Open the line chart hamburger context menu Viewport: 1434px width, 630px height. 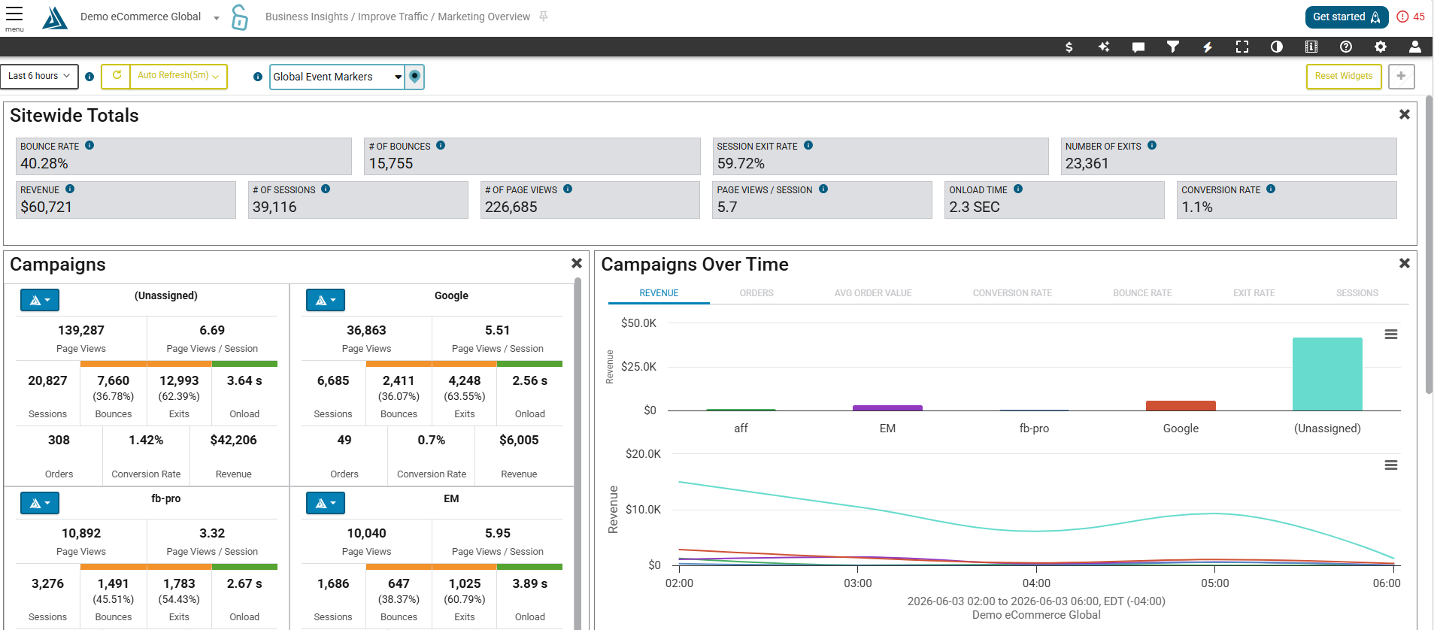tap(1391, 465)
